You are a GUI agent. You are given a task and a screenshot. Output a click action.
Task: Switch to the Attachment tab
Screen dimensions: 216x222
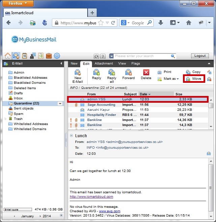coord(103,64)
